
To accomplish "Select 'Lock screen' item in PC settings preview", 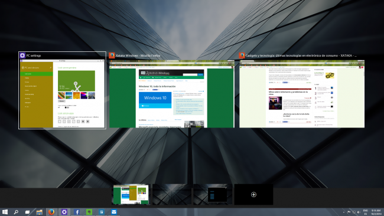I will point(36,74).
